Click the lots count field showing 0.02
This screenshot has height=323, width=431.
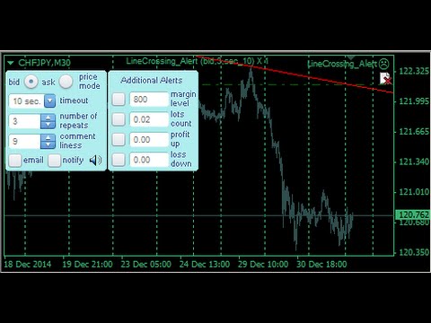[x=149, y=119]
